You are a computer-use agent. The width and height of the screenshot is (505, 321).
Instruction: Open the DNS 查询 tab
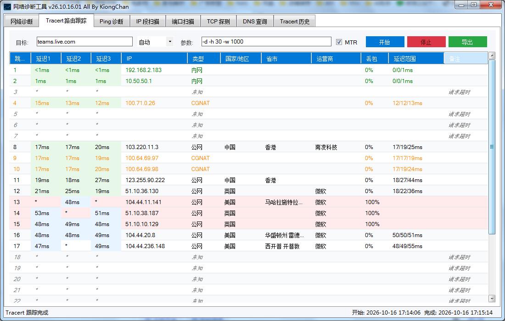255,22
